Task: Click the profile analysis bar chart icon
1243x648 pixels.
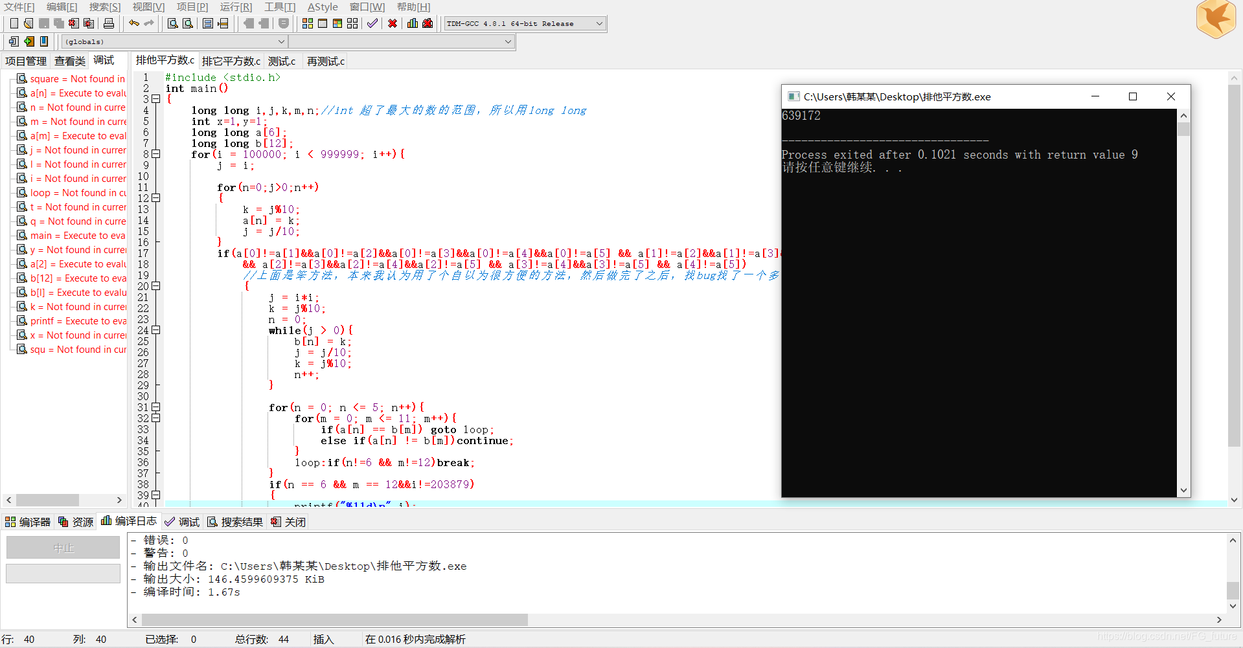Action: tap(413, 24)
